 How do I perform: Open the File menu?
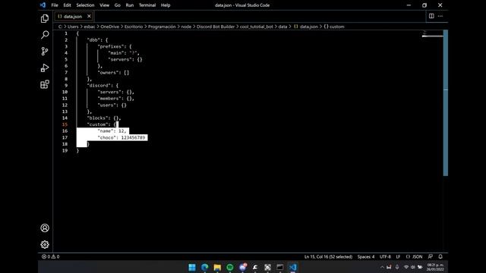55,5
